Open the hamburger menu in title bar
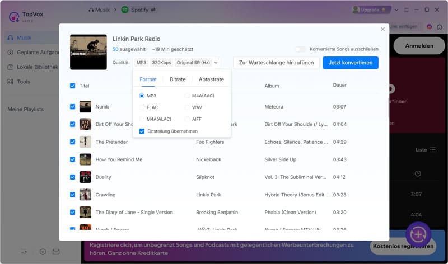The height and width of the screenshot is (264, 448). (x=407, y=10)
